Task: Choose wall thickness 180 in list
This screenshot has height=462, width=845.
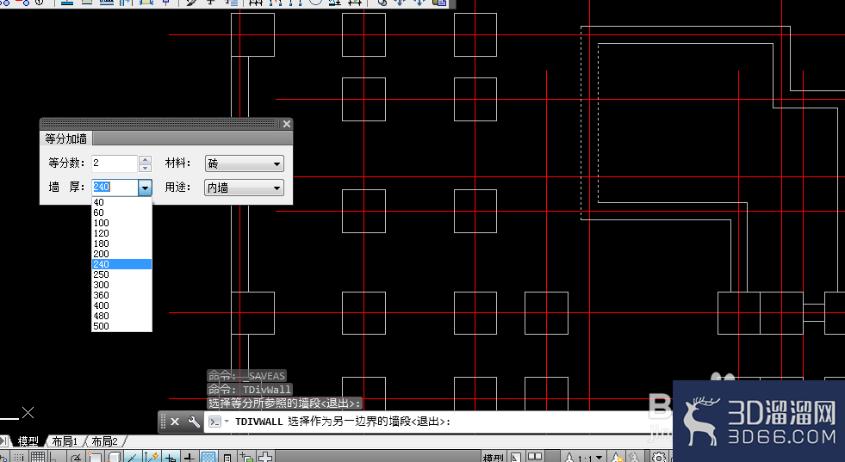Action: (x=121, y=243)
